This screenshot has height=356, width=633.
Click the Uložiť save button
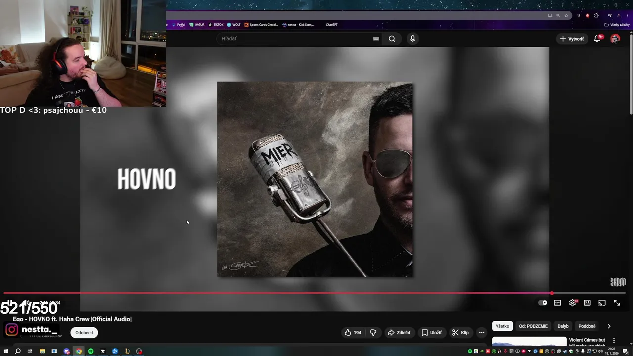pyautogui.click(x=431, y=333)
